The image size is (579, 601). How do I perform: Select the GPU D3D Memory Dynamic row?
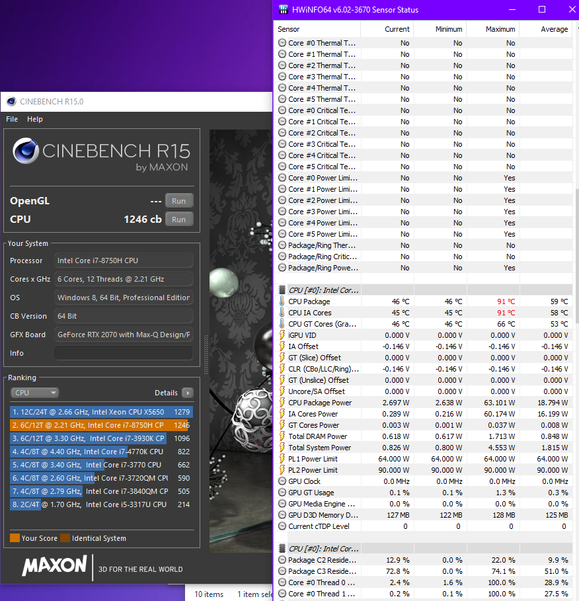tap(423, 515)
